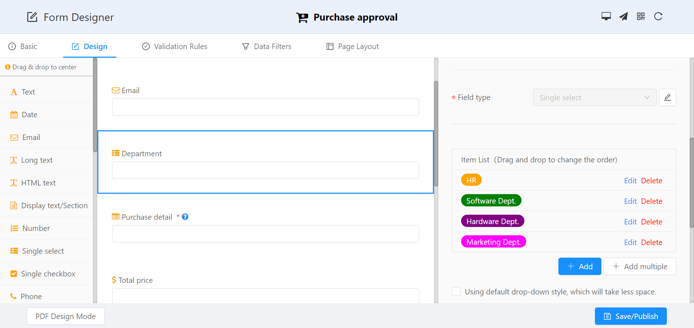The image size is (694, 328).
Task: Click Edit link for Hardware Dept.
Action: coord(630,222)
